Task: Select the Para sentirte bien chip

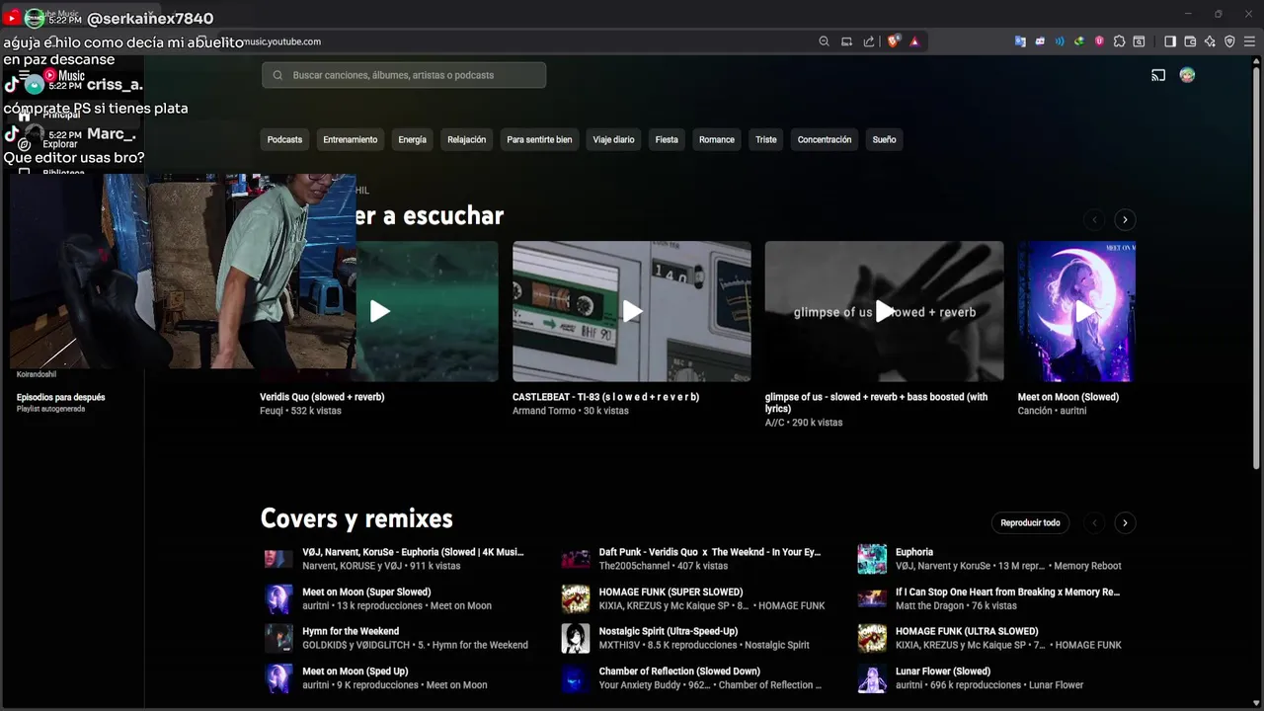Action: pyautogui.click(x=539, y=139)
